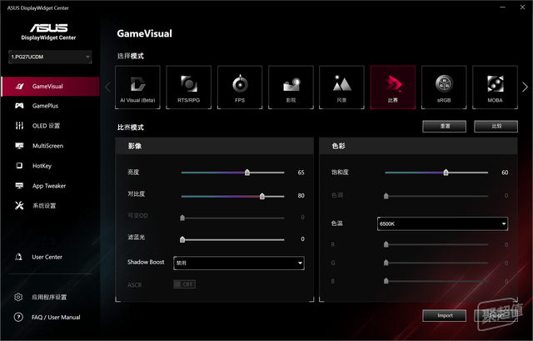This screenshot has width=533, height=341.
Task: Click the B color slider handle
Action: point(386,281)
